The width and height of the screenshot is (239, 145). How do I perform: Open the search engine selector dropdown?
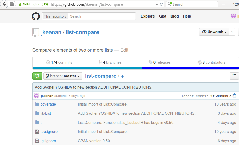pos(170,4)
